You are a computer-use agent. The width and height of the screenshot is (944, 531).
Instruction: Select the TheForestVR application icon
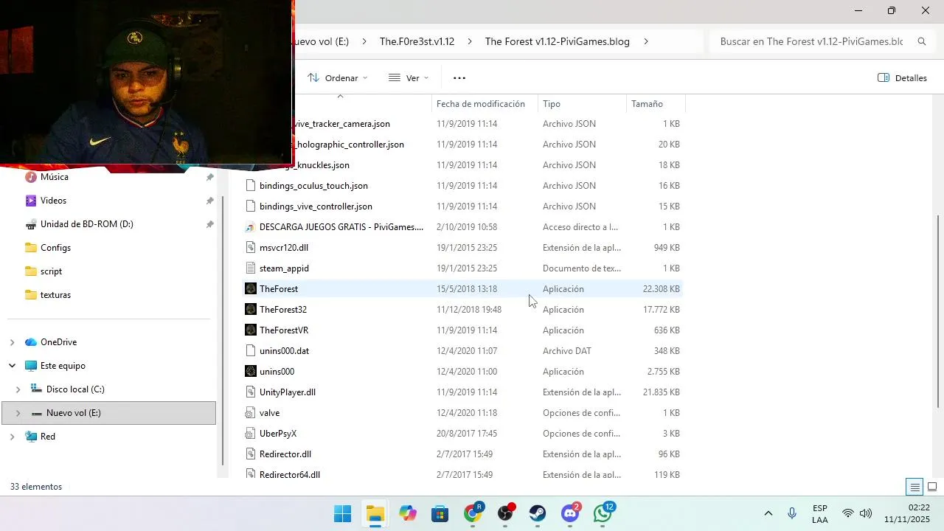251,330
